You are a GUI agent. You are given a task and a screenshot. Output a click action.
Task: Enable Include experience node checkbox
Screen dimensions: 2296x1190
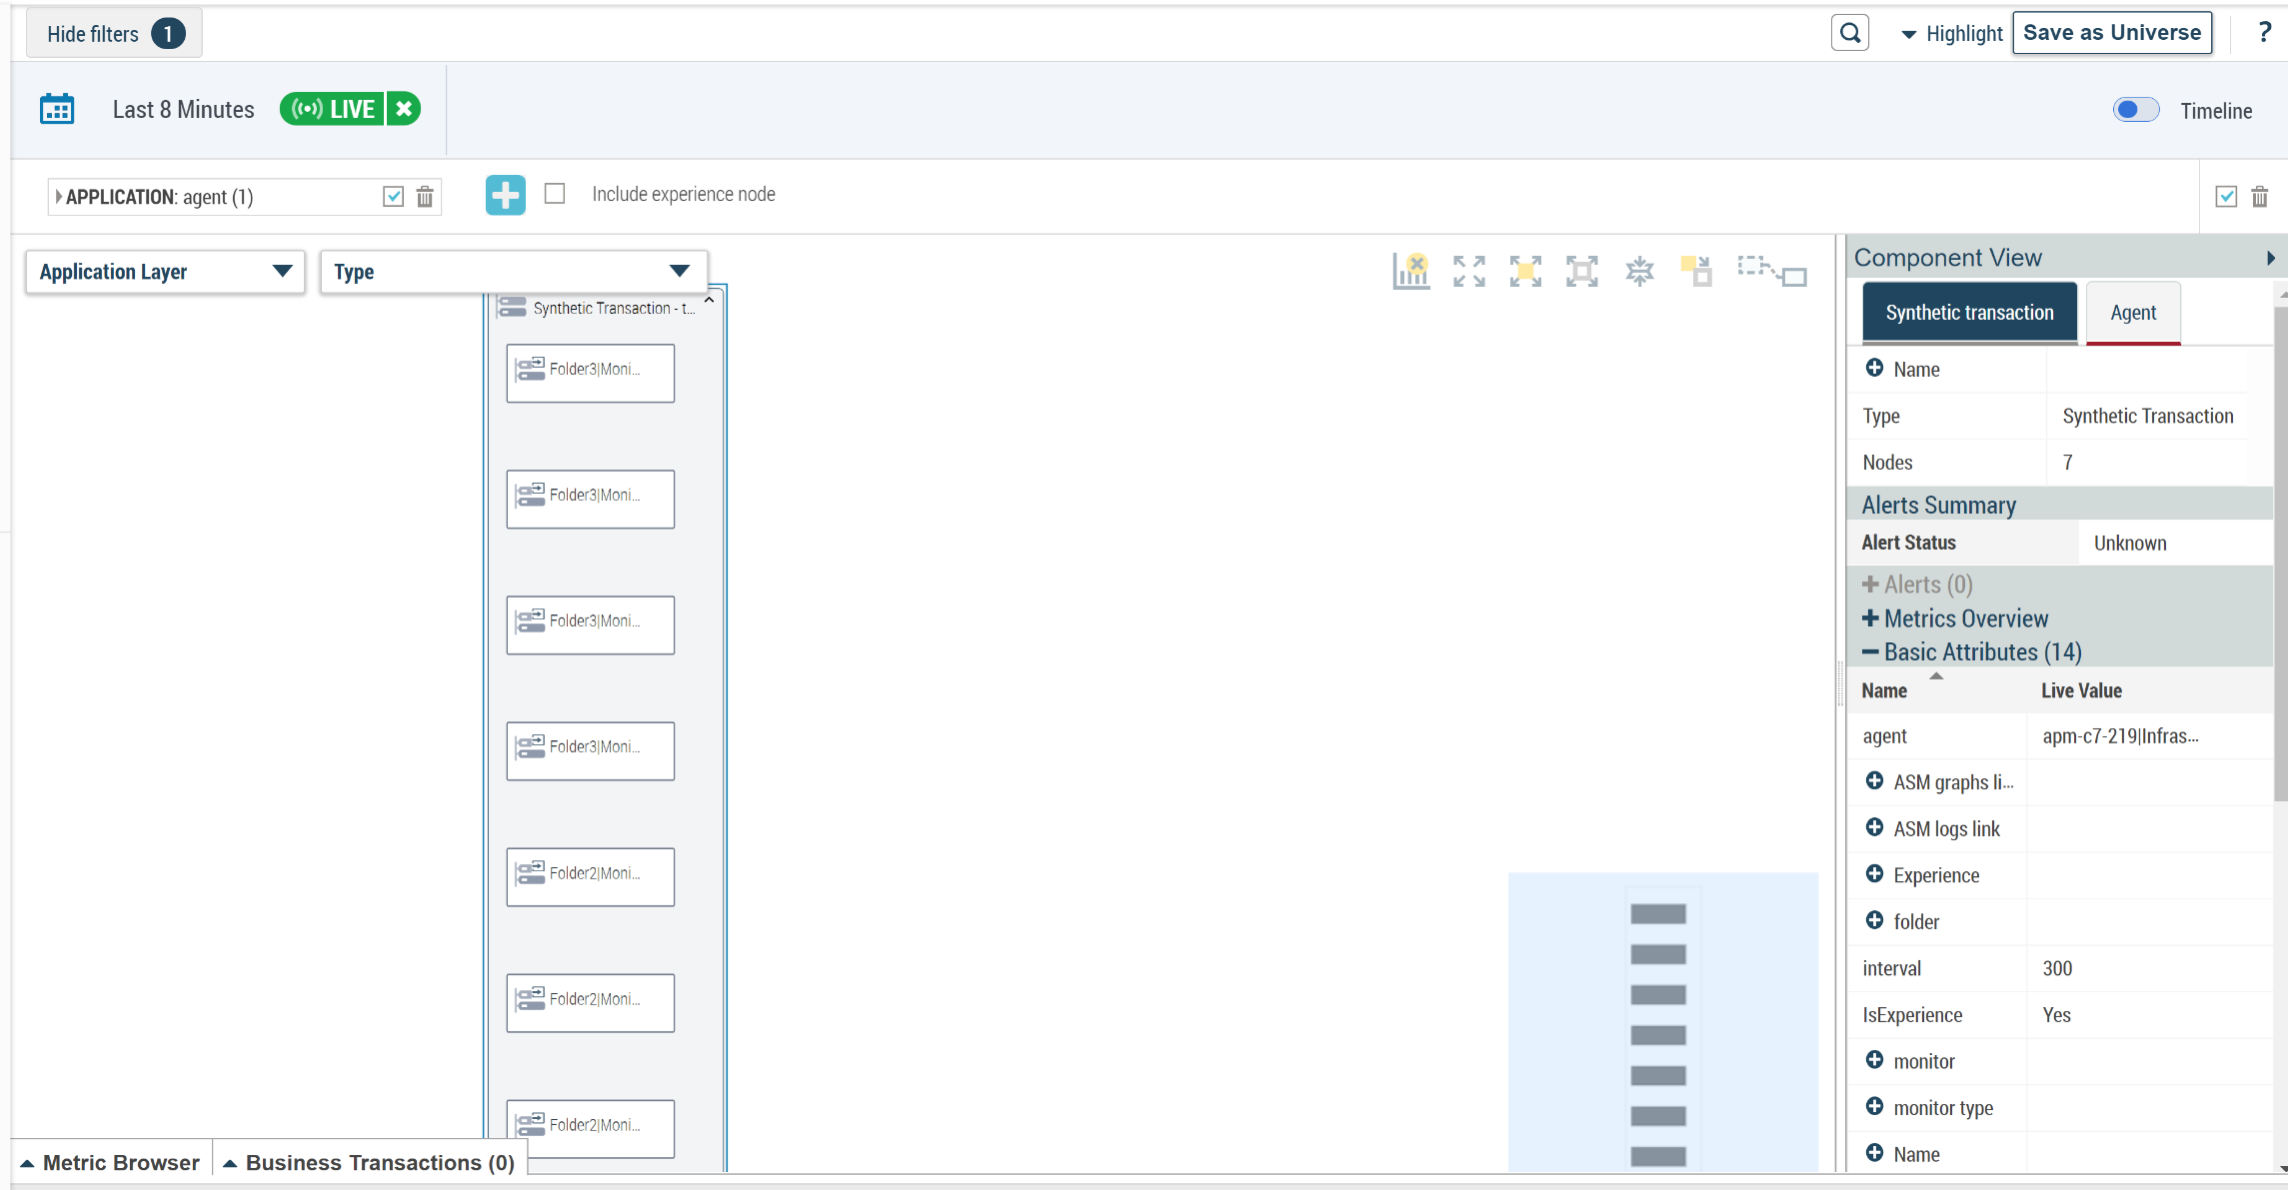click(555, 194)
